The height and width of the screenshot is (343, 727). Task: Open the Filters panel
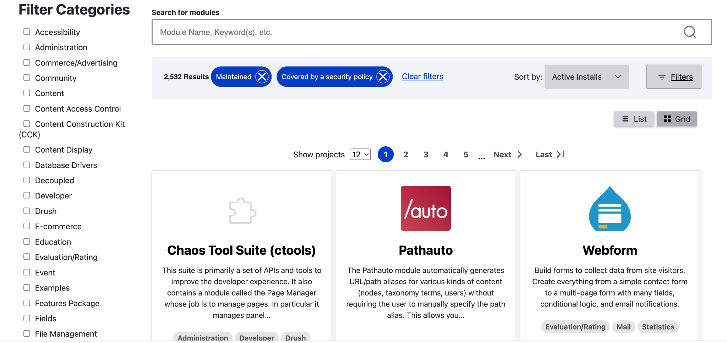pos(673,77)
